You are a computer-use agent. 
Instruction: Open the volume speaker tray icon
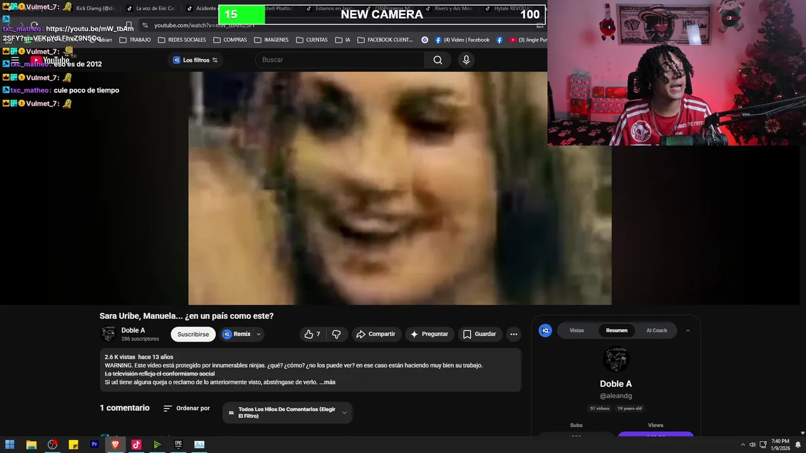pyautogui.click(x=752, y=444)
